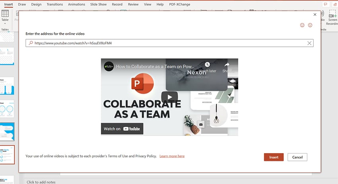The height and width of the screenshot is (184, 338).
Task: Click the Share arrow on video
Action: click(x=227, y=65)
